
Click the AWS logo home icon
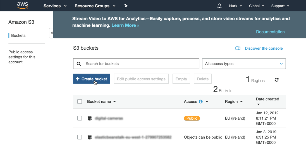coord(23,6)
